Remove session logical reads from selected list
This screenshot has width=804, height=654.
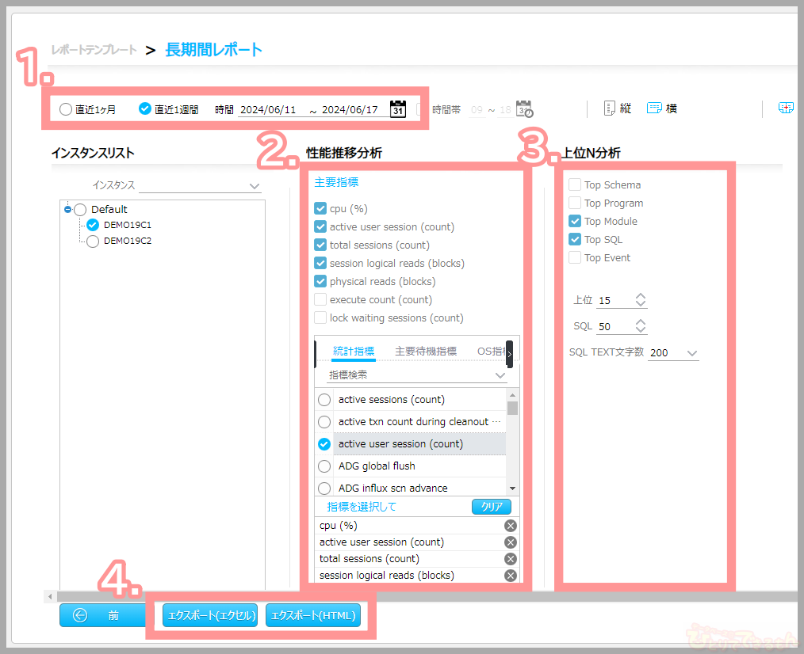511,576
